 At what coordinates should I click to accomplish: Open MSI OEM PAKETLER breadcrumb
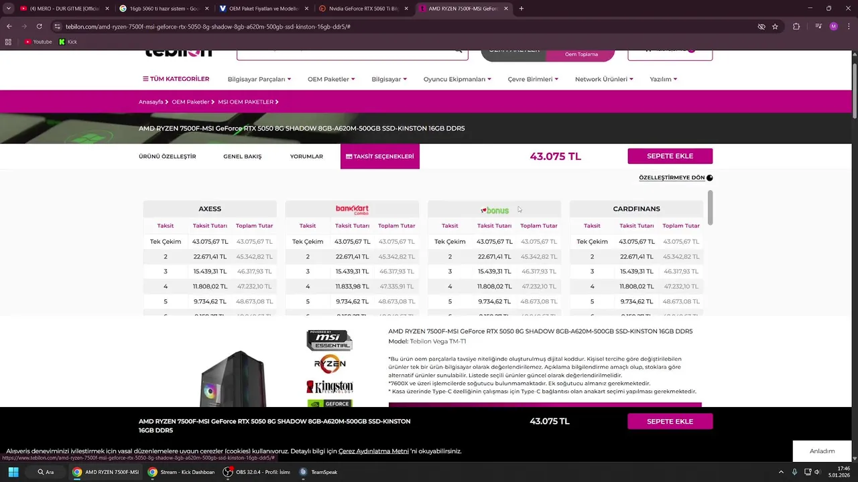click(245, 102)
